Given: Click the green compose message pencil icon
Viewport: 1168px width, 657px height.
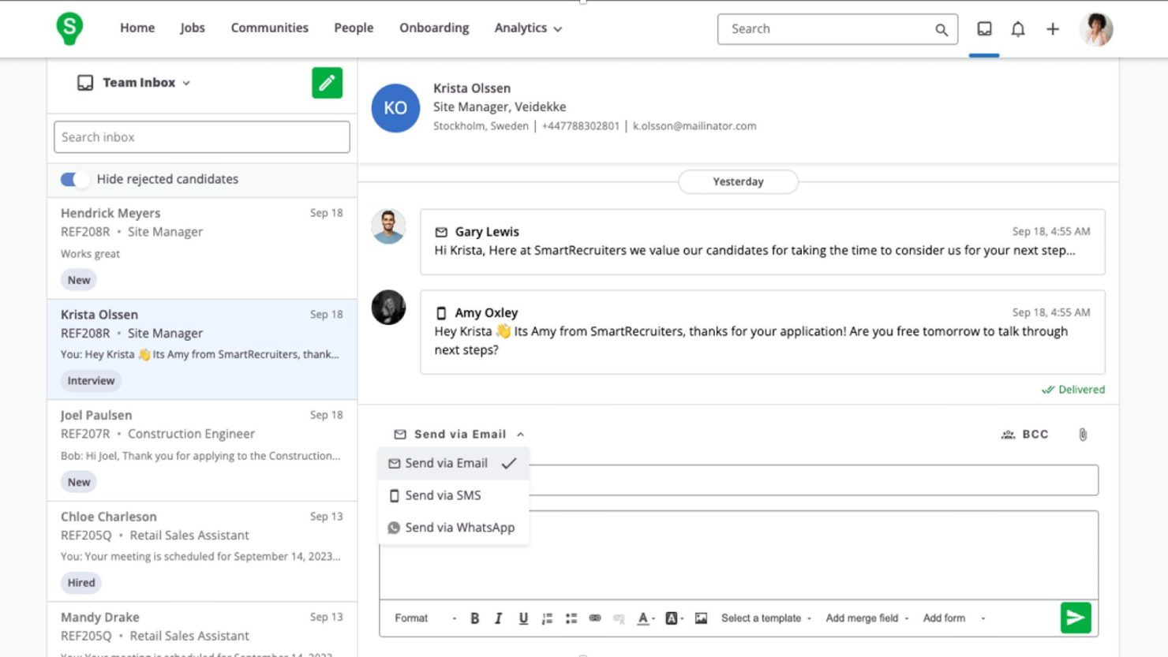Looking at the screenshot, I should pyautogui.click(x=327, y=83).
